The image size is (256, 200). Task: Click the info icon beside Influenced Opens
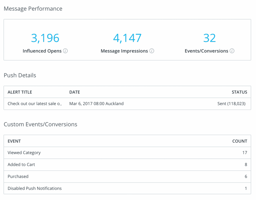[x=65, y=51]
